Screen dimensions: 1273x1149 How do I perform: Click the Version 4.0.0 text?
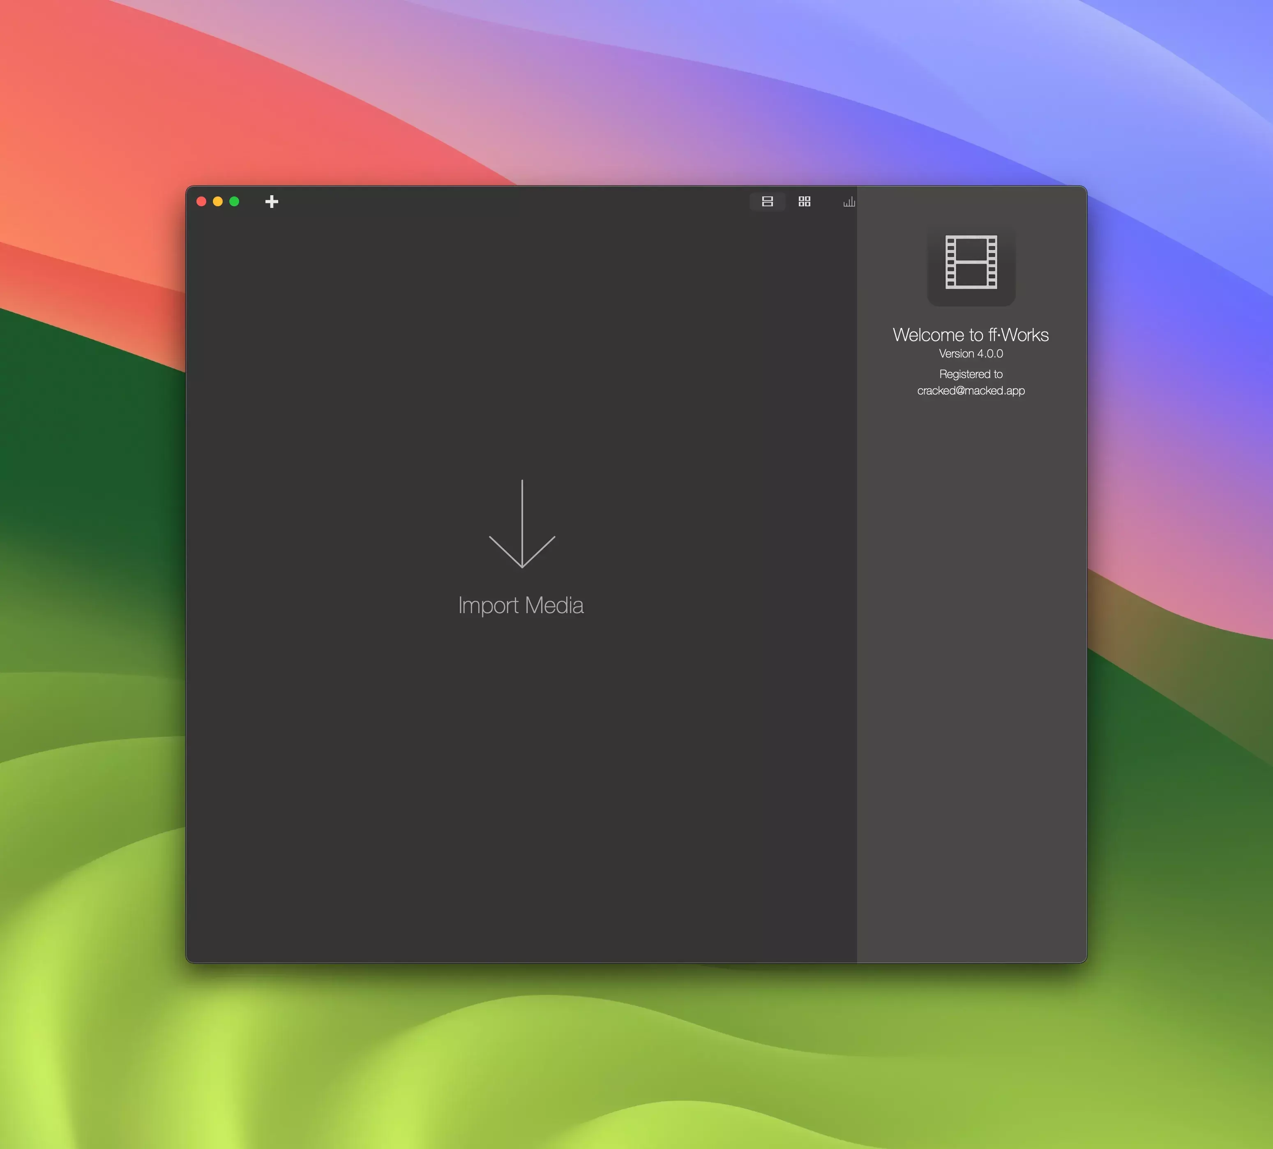pos(971,353)
